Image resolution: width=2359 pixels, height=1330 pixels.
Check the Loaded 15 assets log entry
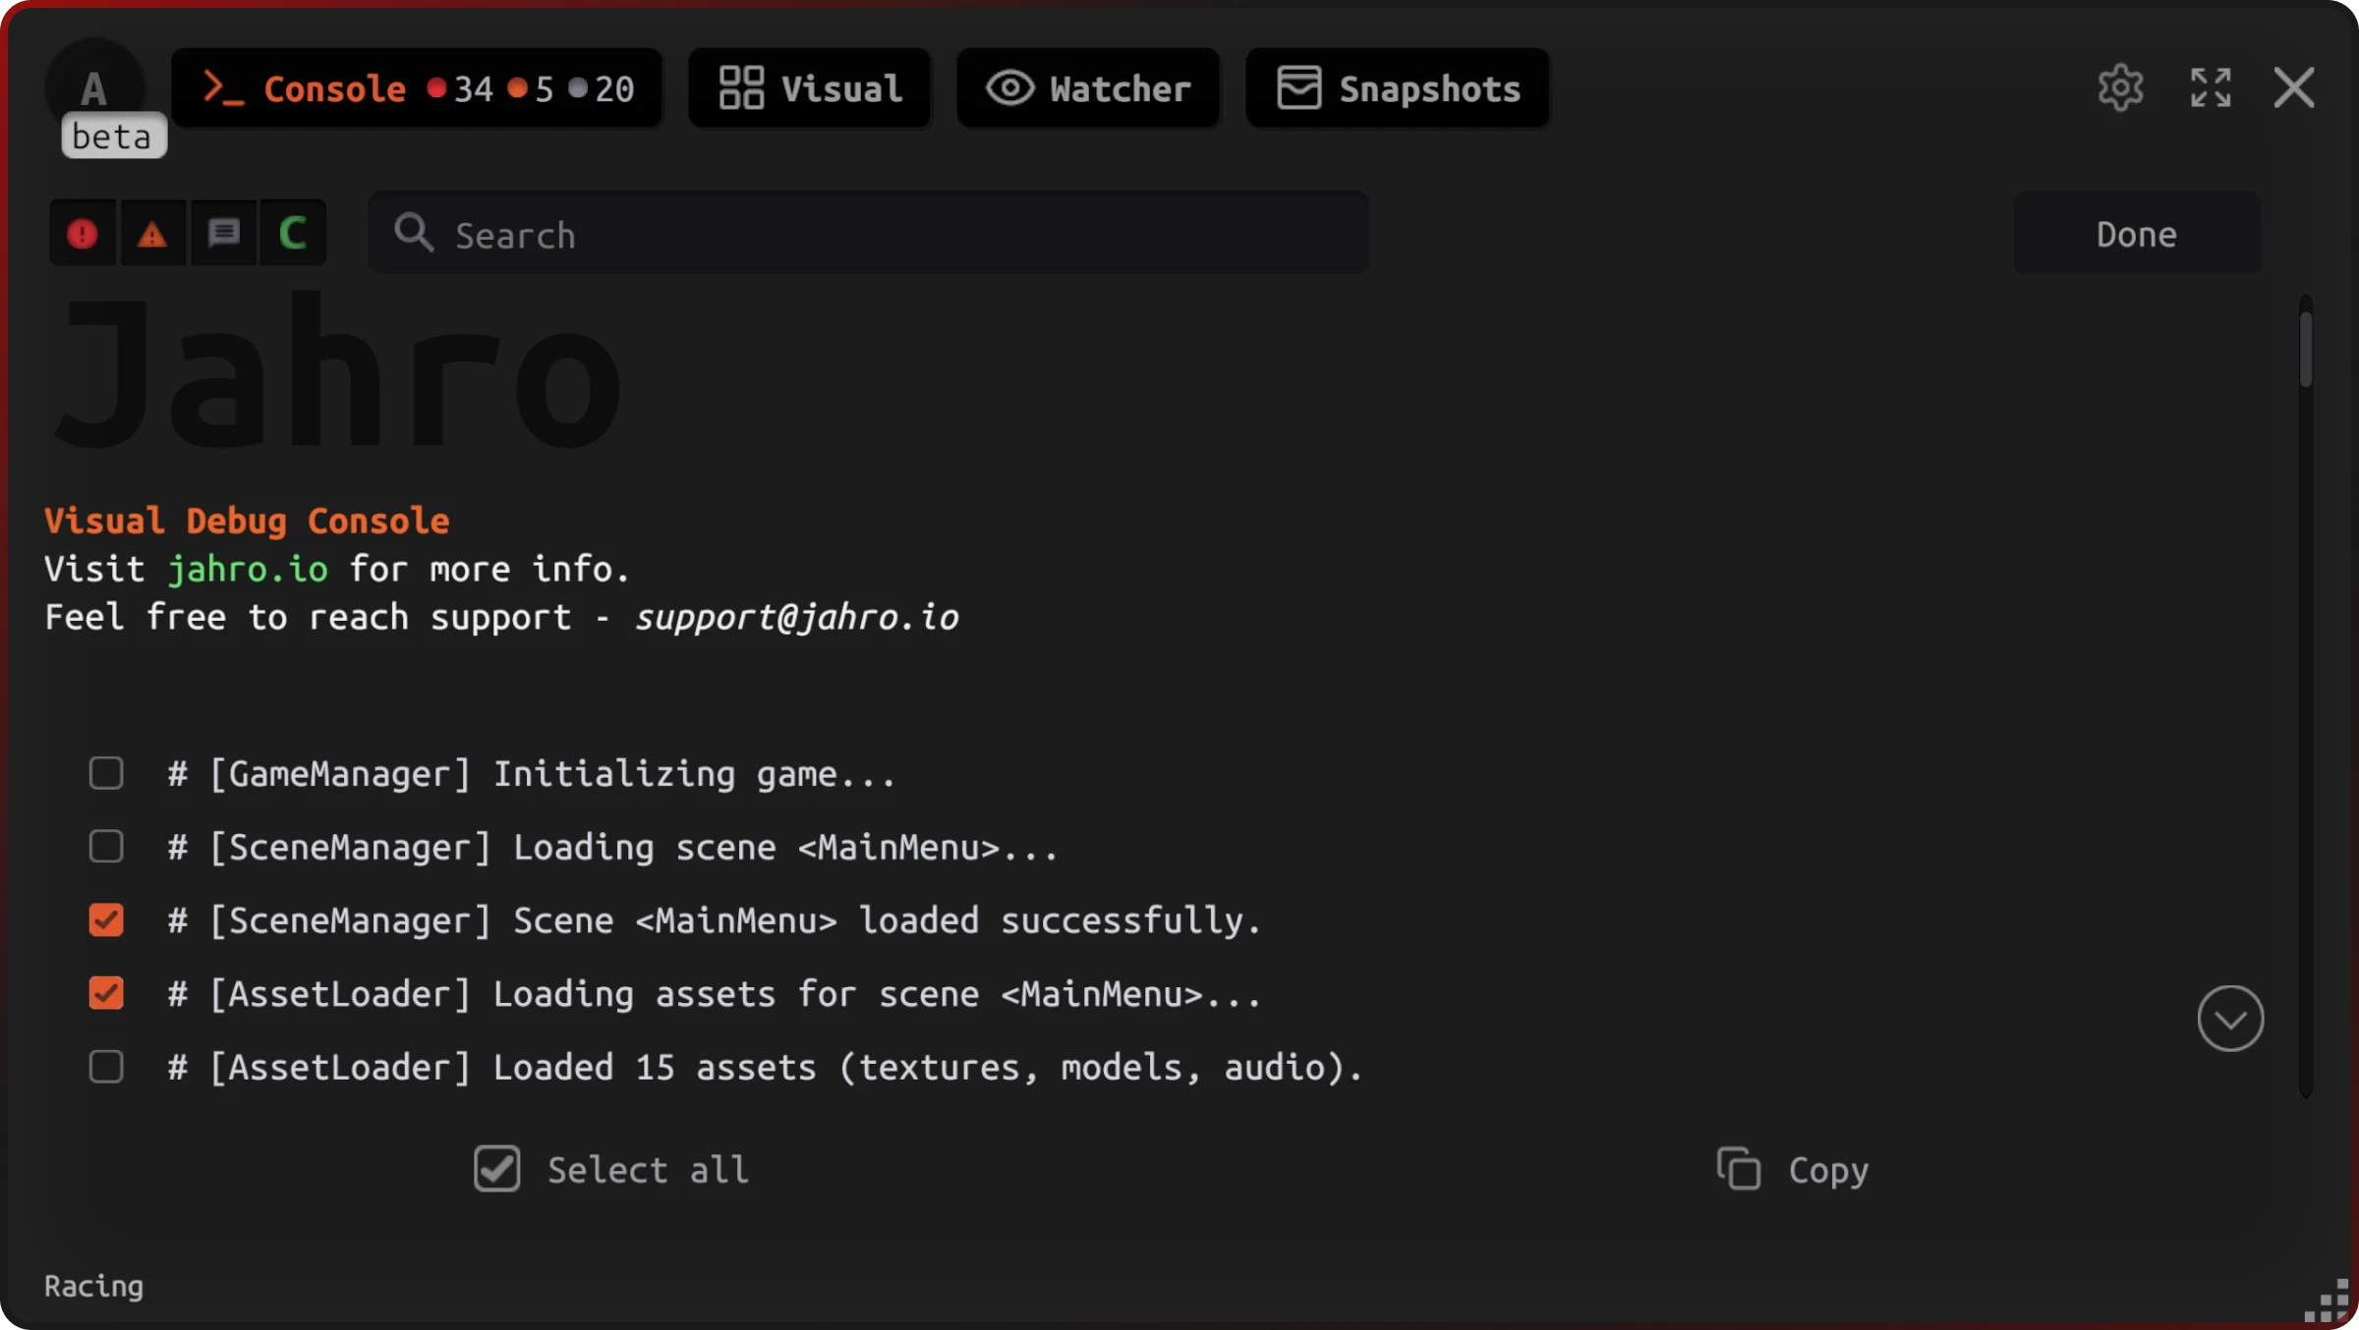tap(106, 1067)
